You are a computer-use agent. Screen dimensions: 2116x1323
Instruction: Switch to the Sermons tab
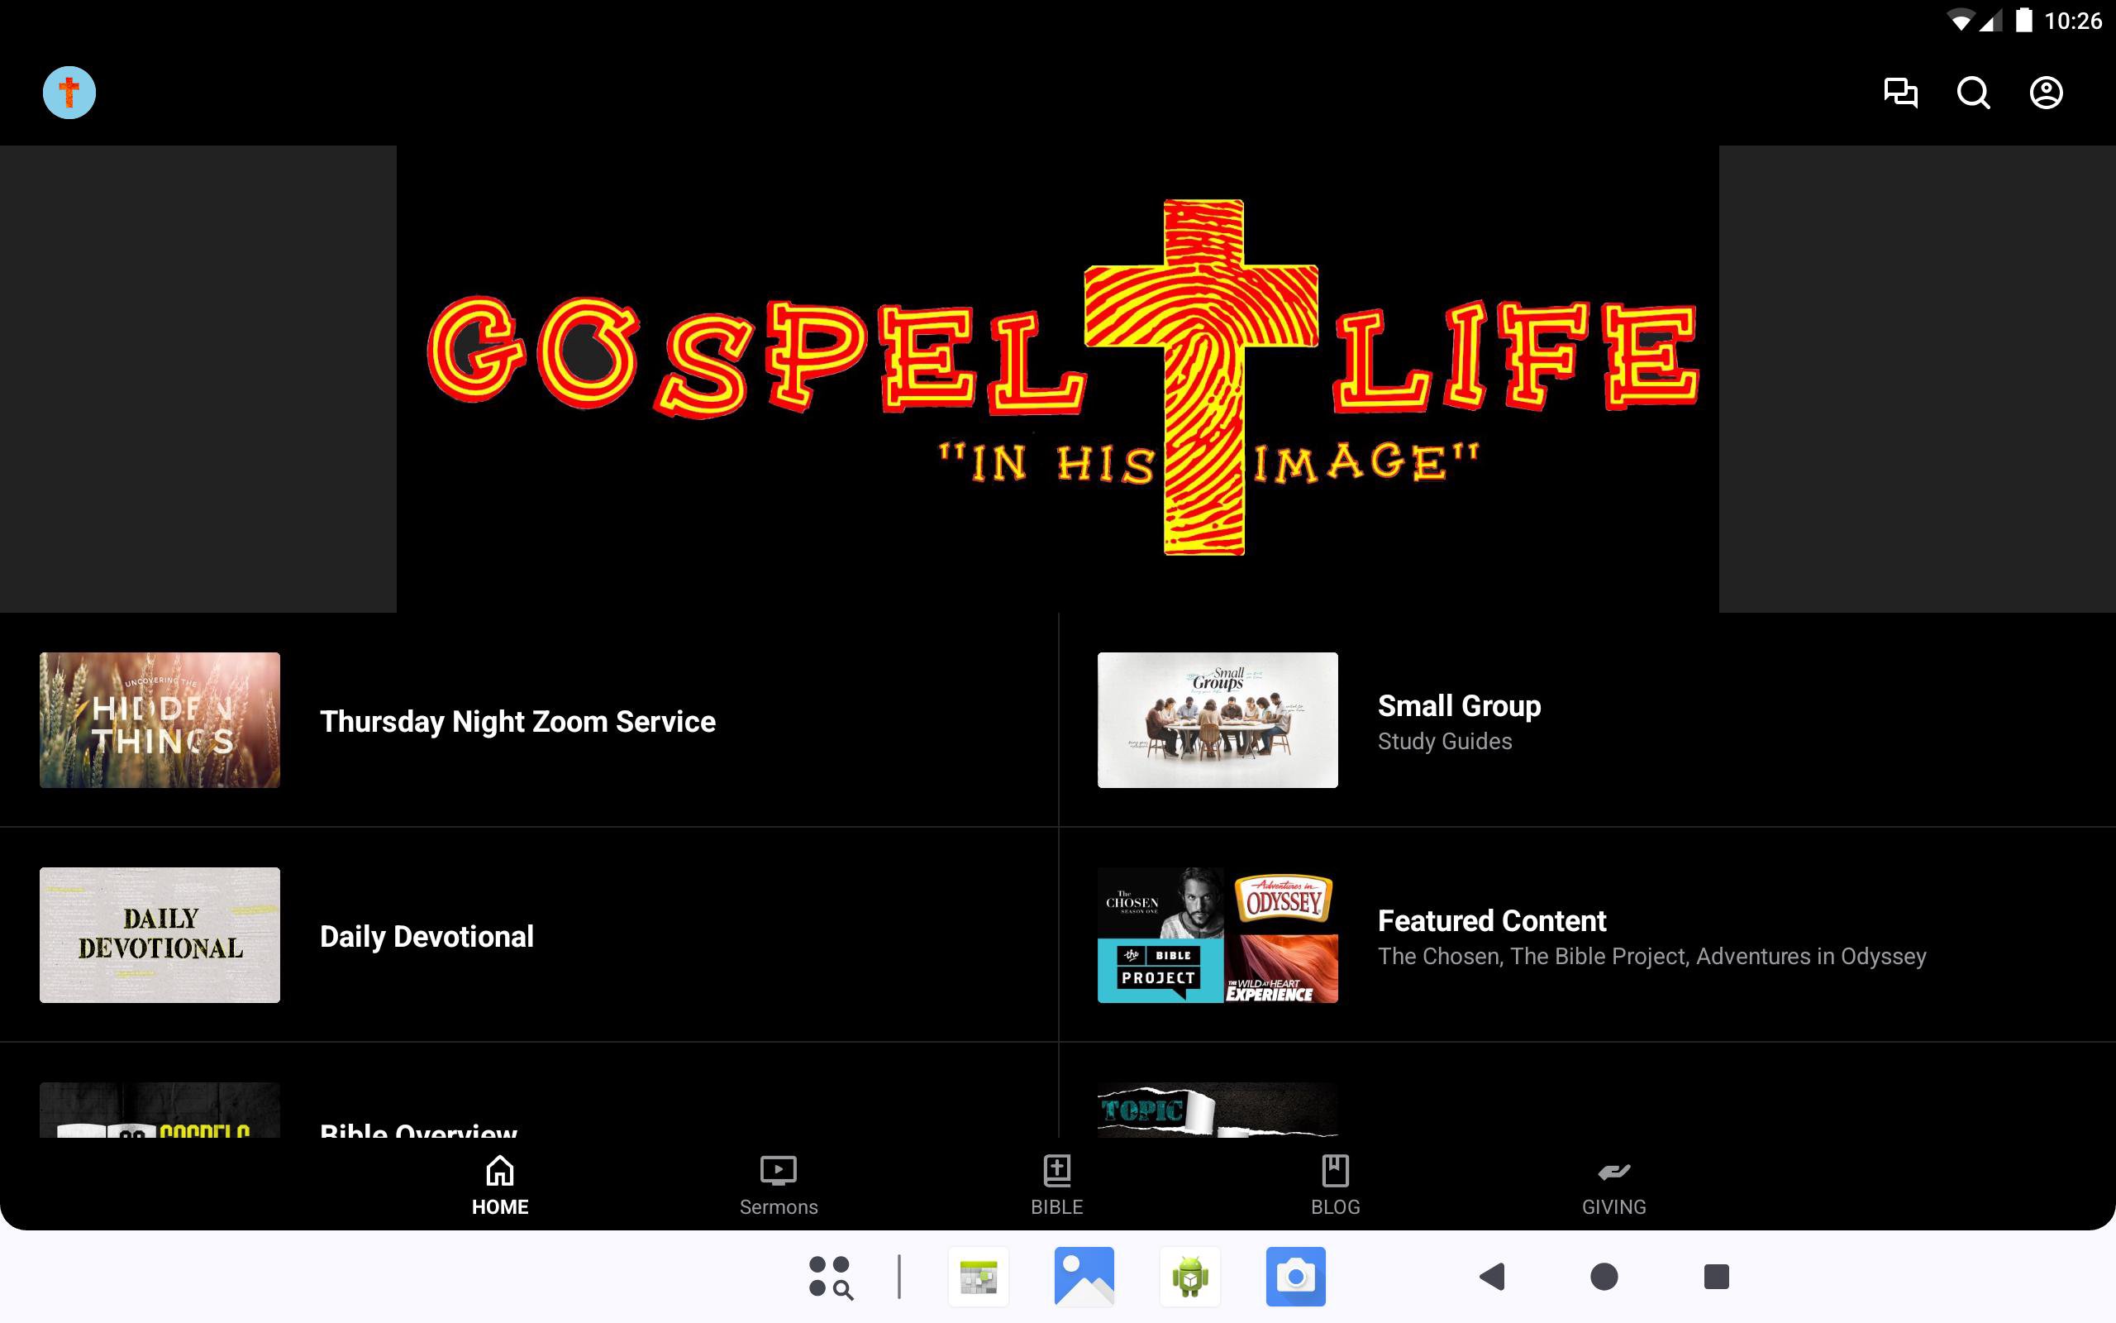point(778,1187)
